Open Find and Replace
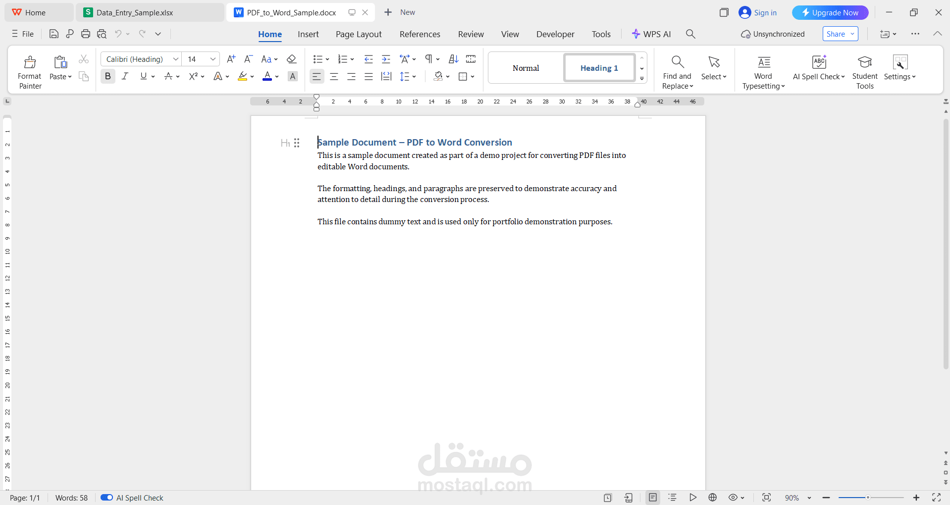Image resolution: width=950 pixels, height=505 pixels. 677,70
